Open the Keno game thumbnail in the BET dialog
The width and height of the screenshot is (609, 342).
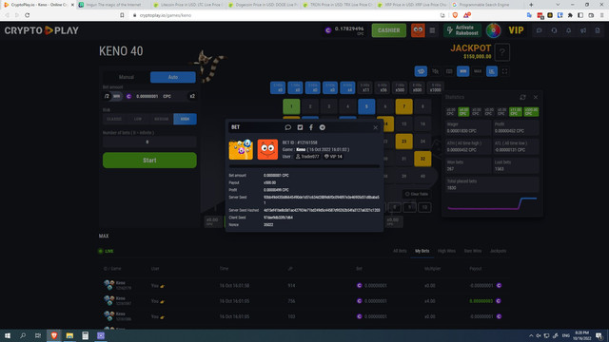[x=241, y=149]
